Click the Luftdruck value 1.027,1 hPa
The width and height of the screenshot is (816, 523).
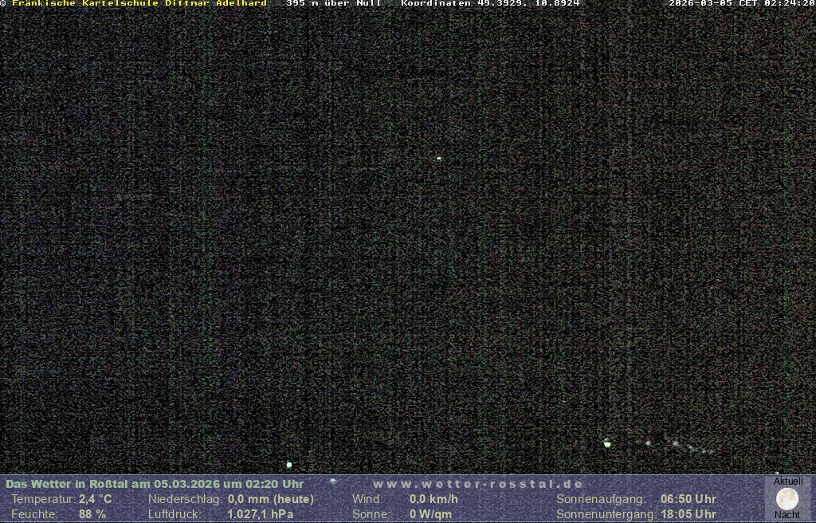(x=261, y=514)
